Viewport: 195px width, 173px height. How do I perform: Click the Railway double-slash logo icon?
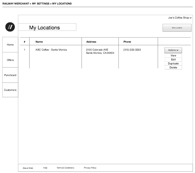(x=10, y=27)
